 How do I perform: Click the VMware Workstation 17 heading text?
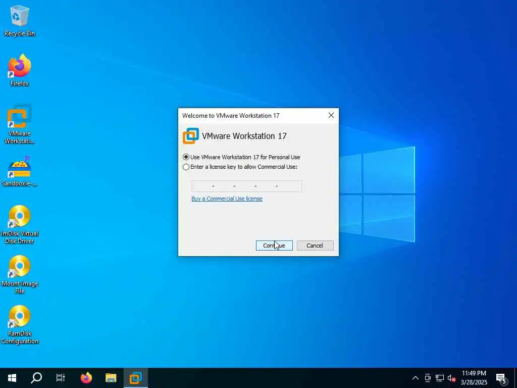tap(244, 136)
